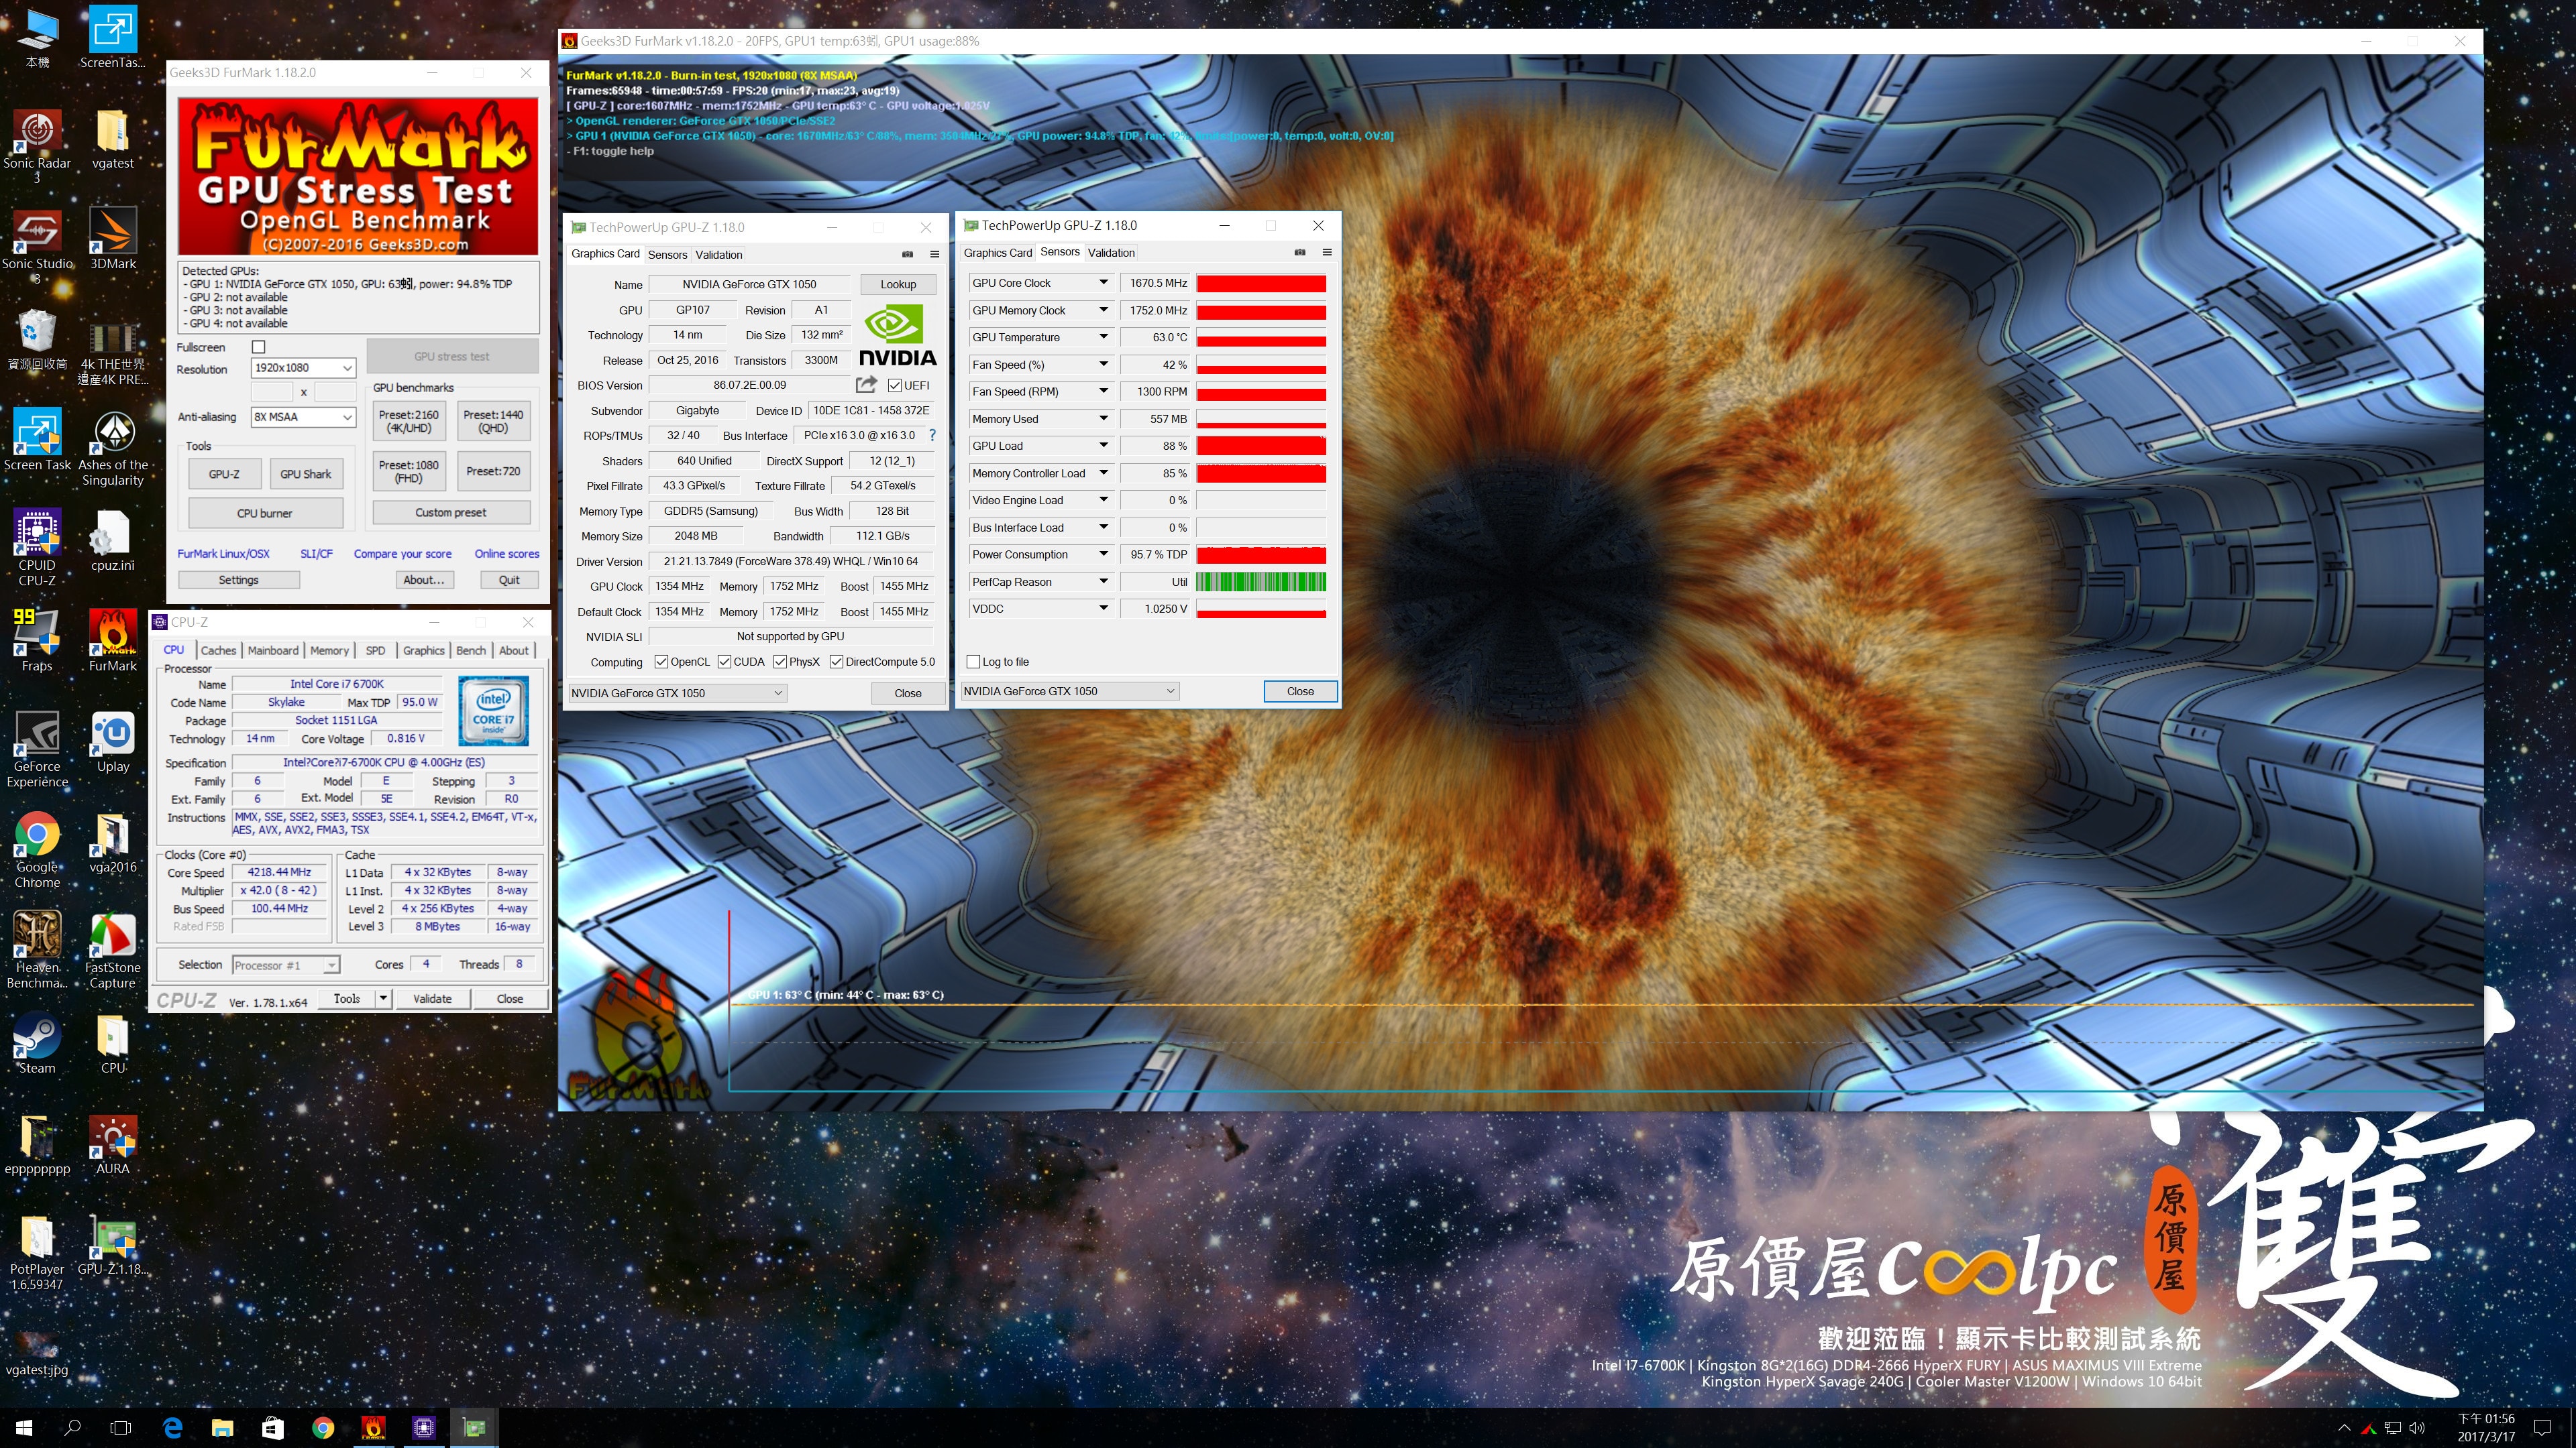Open the Sonic Radar 3 desktop icon

[x=37, y=145]
